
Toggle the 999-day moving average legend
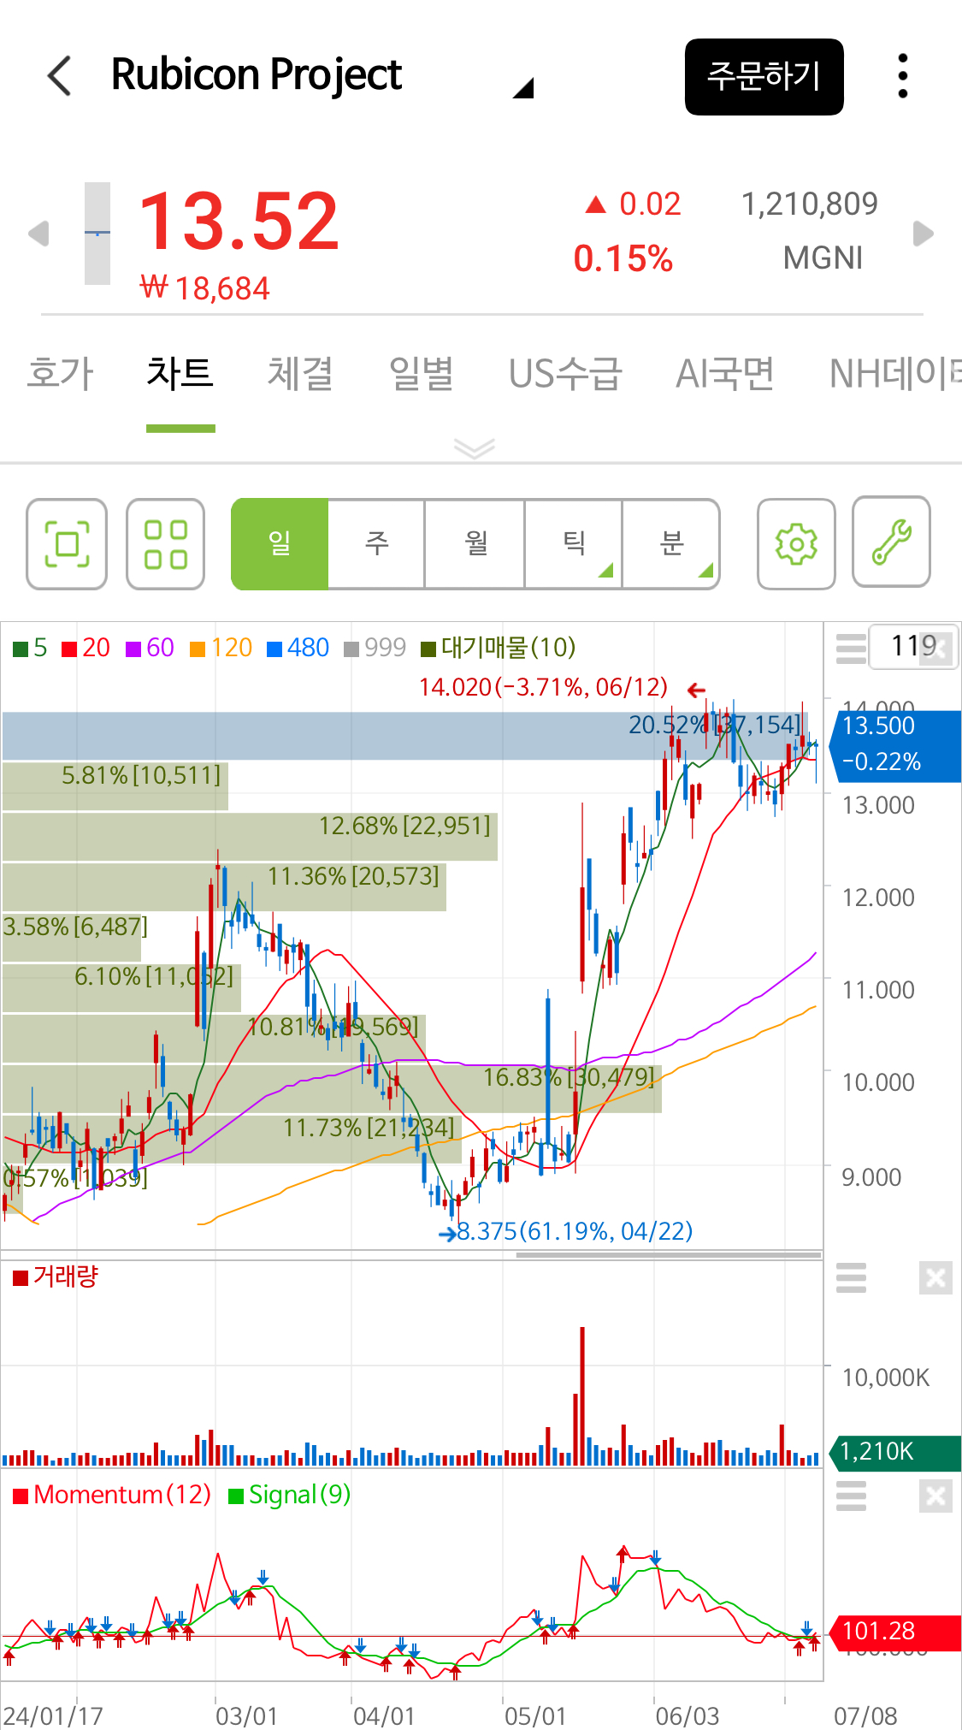[375, 648]
